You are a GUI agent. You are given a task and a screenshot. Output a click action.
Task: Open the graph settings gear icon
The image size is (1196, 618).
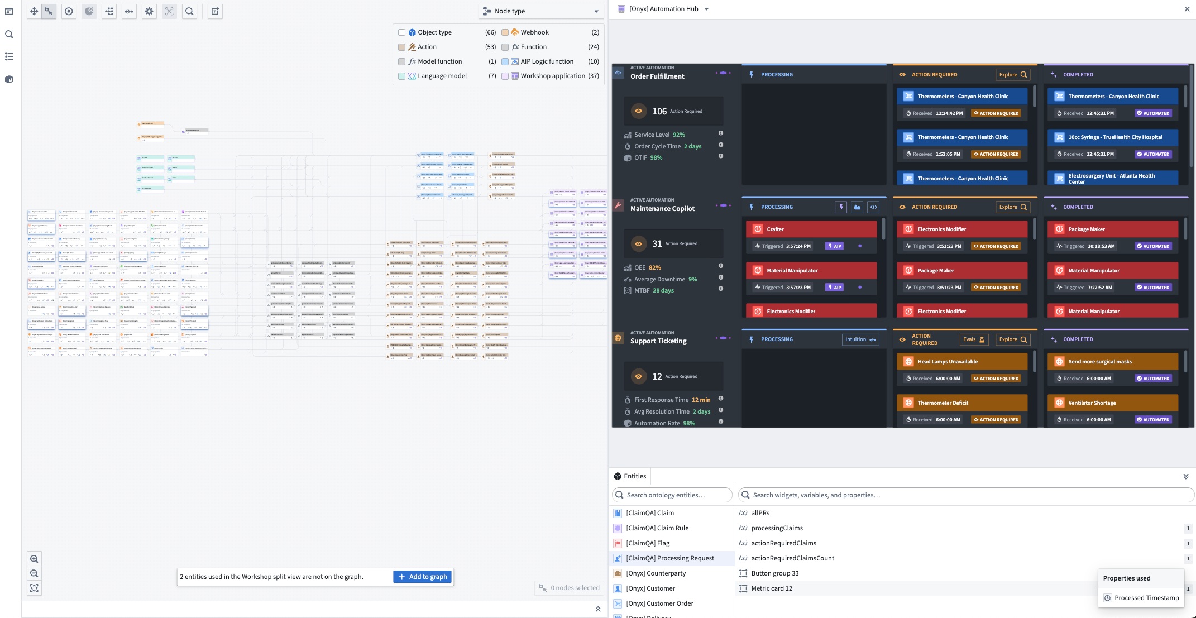[x=149, y=11]
